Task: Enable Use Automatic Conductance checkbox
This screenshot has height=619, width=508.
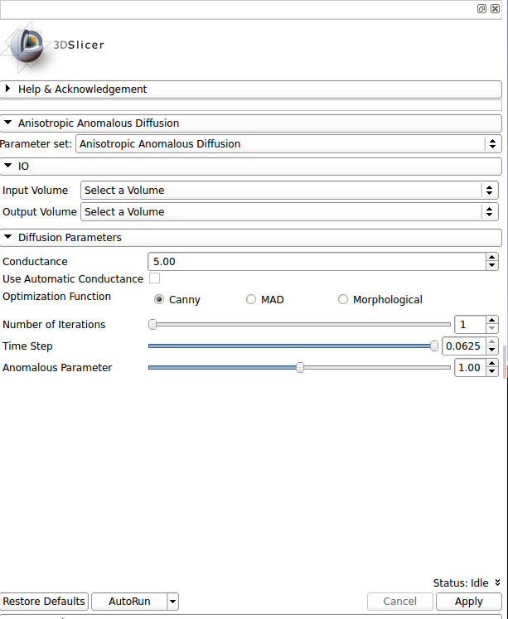Action: click(154, 278)
